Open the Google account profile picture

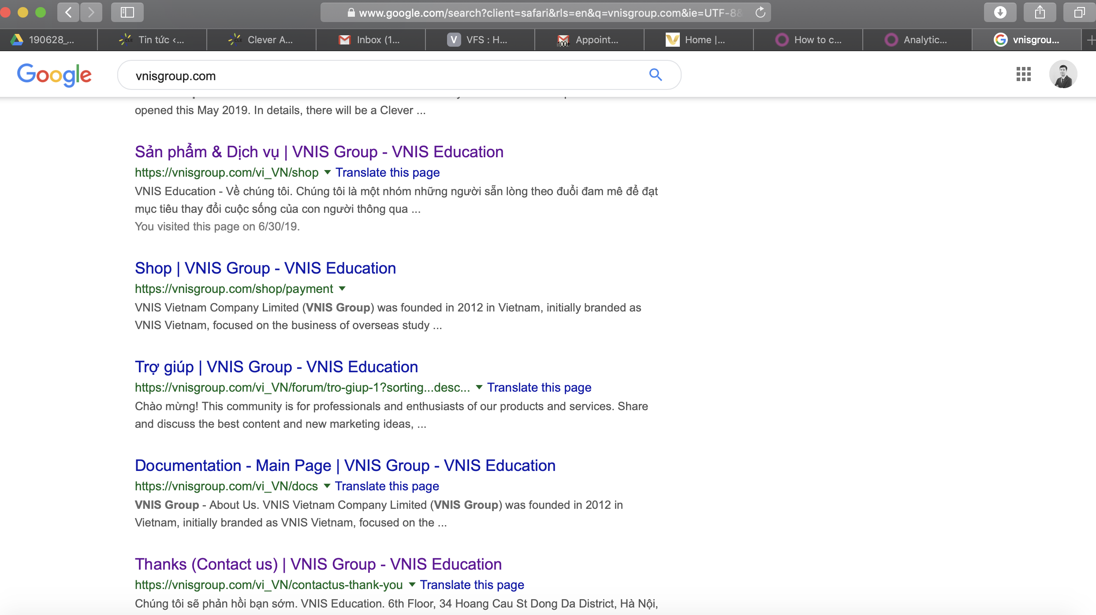(1063, 74)
